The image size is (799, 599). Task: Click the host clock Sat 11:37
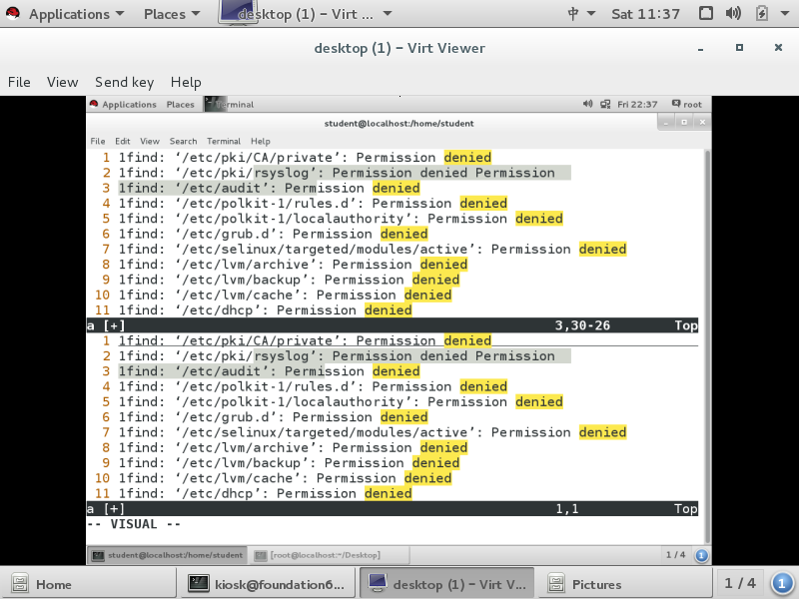pos(645,14)
